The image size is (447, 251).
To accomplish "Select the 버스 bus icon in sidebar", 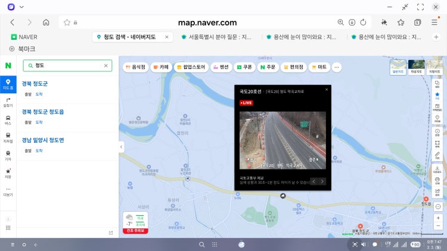I will (x=8, y=119).
